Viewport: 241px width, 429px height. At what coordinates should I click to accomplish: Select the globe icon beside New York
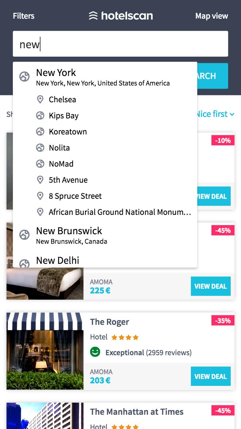coord(24,77)
